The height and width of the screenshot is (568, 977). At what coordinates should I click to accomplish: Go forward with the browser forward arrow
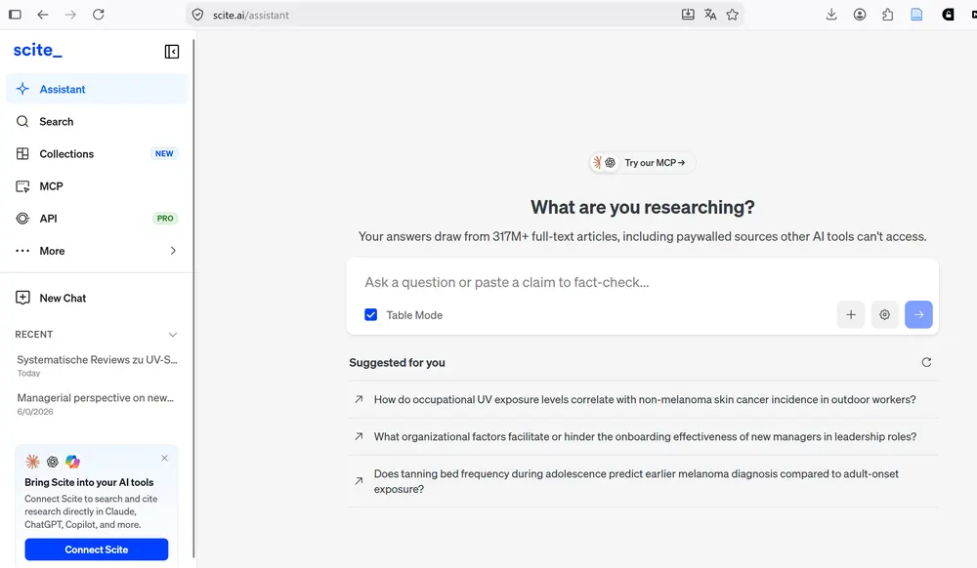(x=70, y=15)
